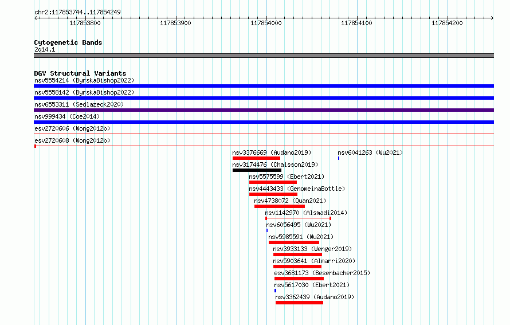Open the nsv5617030 (Ebert2021) label
Viewport: 510px width, 325px height.
[x=312, y=285]
